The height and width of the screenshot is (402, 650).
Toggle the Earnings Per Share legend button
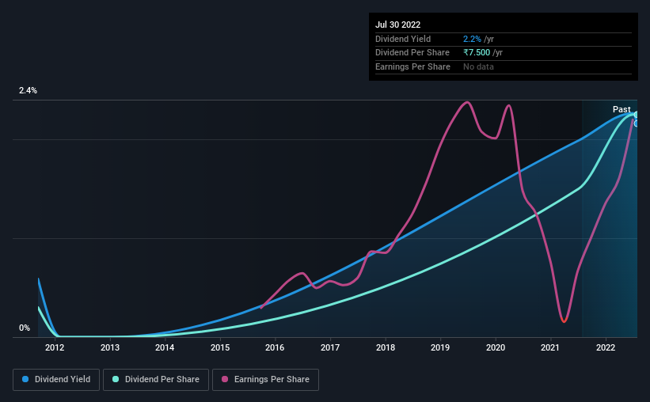tap(265, 380)
